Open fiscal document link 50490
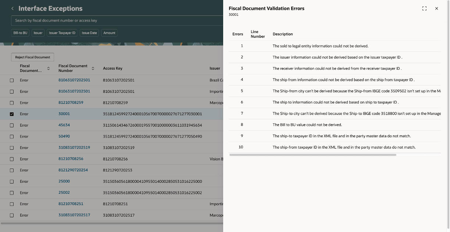450x232 pixels. pyautogui.click(x=64, y=136)
